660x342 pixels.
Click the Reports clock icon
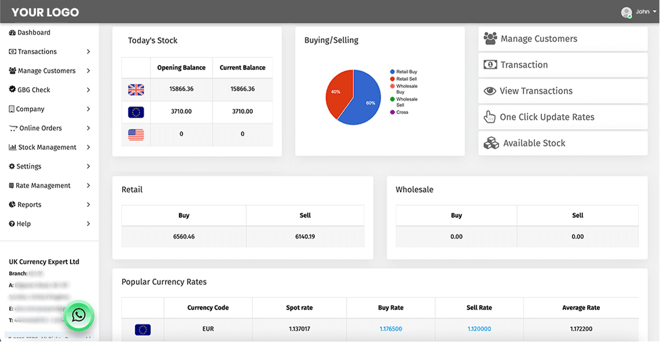coord(13,205)
